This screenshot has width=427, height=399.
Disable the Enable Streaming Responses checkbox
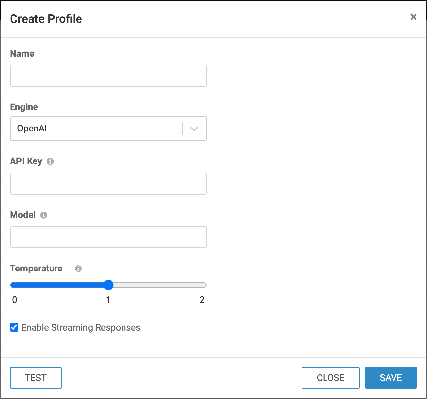[14, 327]
